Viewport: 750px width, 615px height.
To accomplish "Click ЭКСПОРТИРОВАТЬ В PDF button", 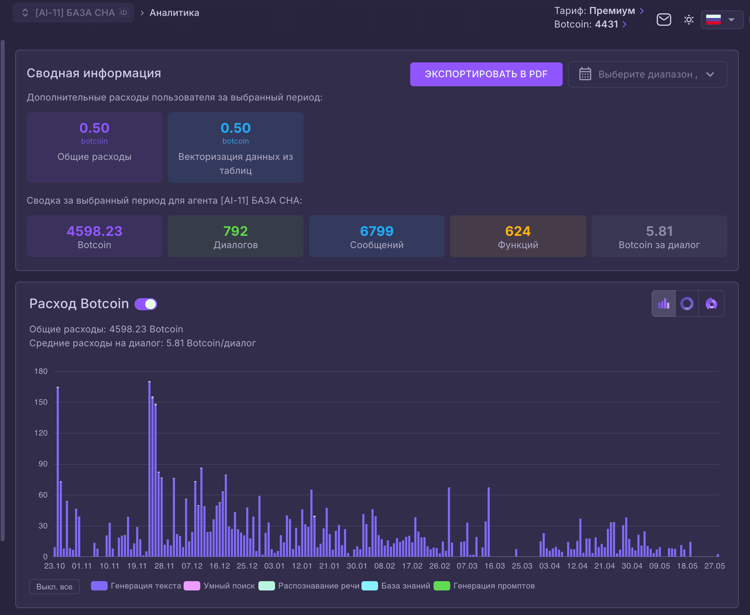I will (x=486, y=74).
